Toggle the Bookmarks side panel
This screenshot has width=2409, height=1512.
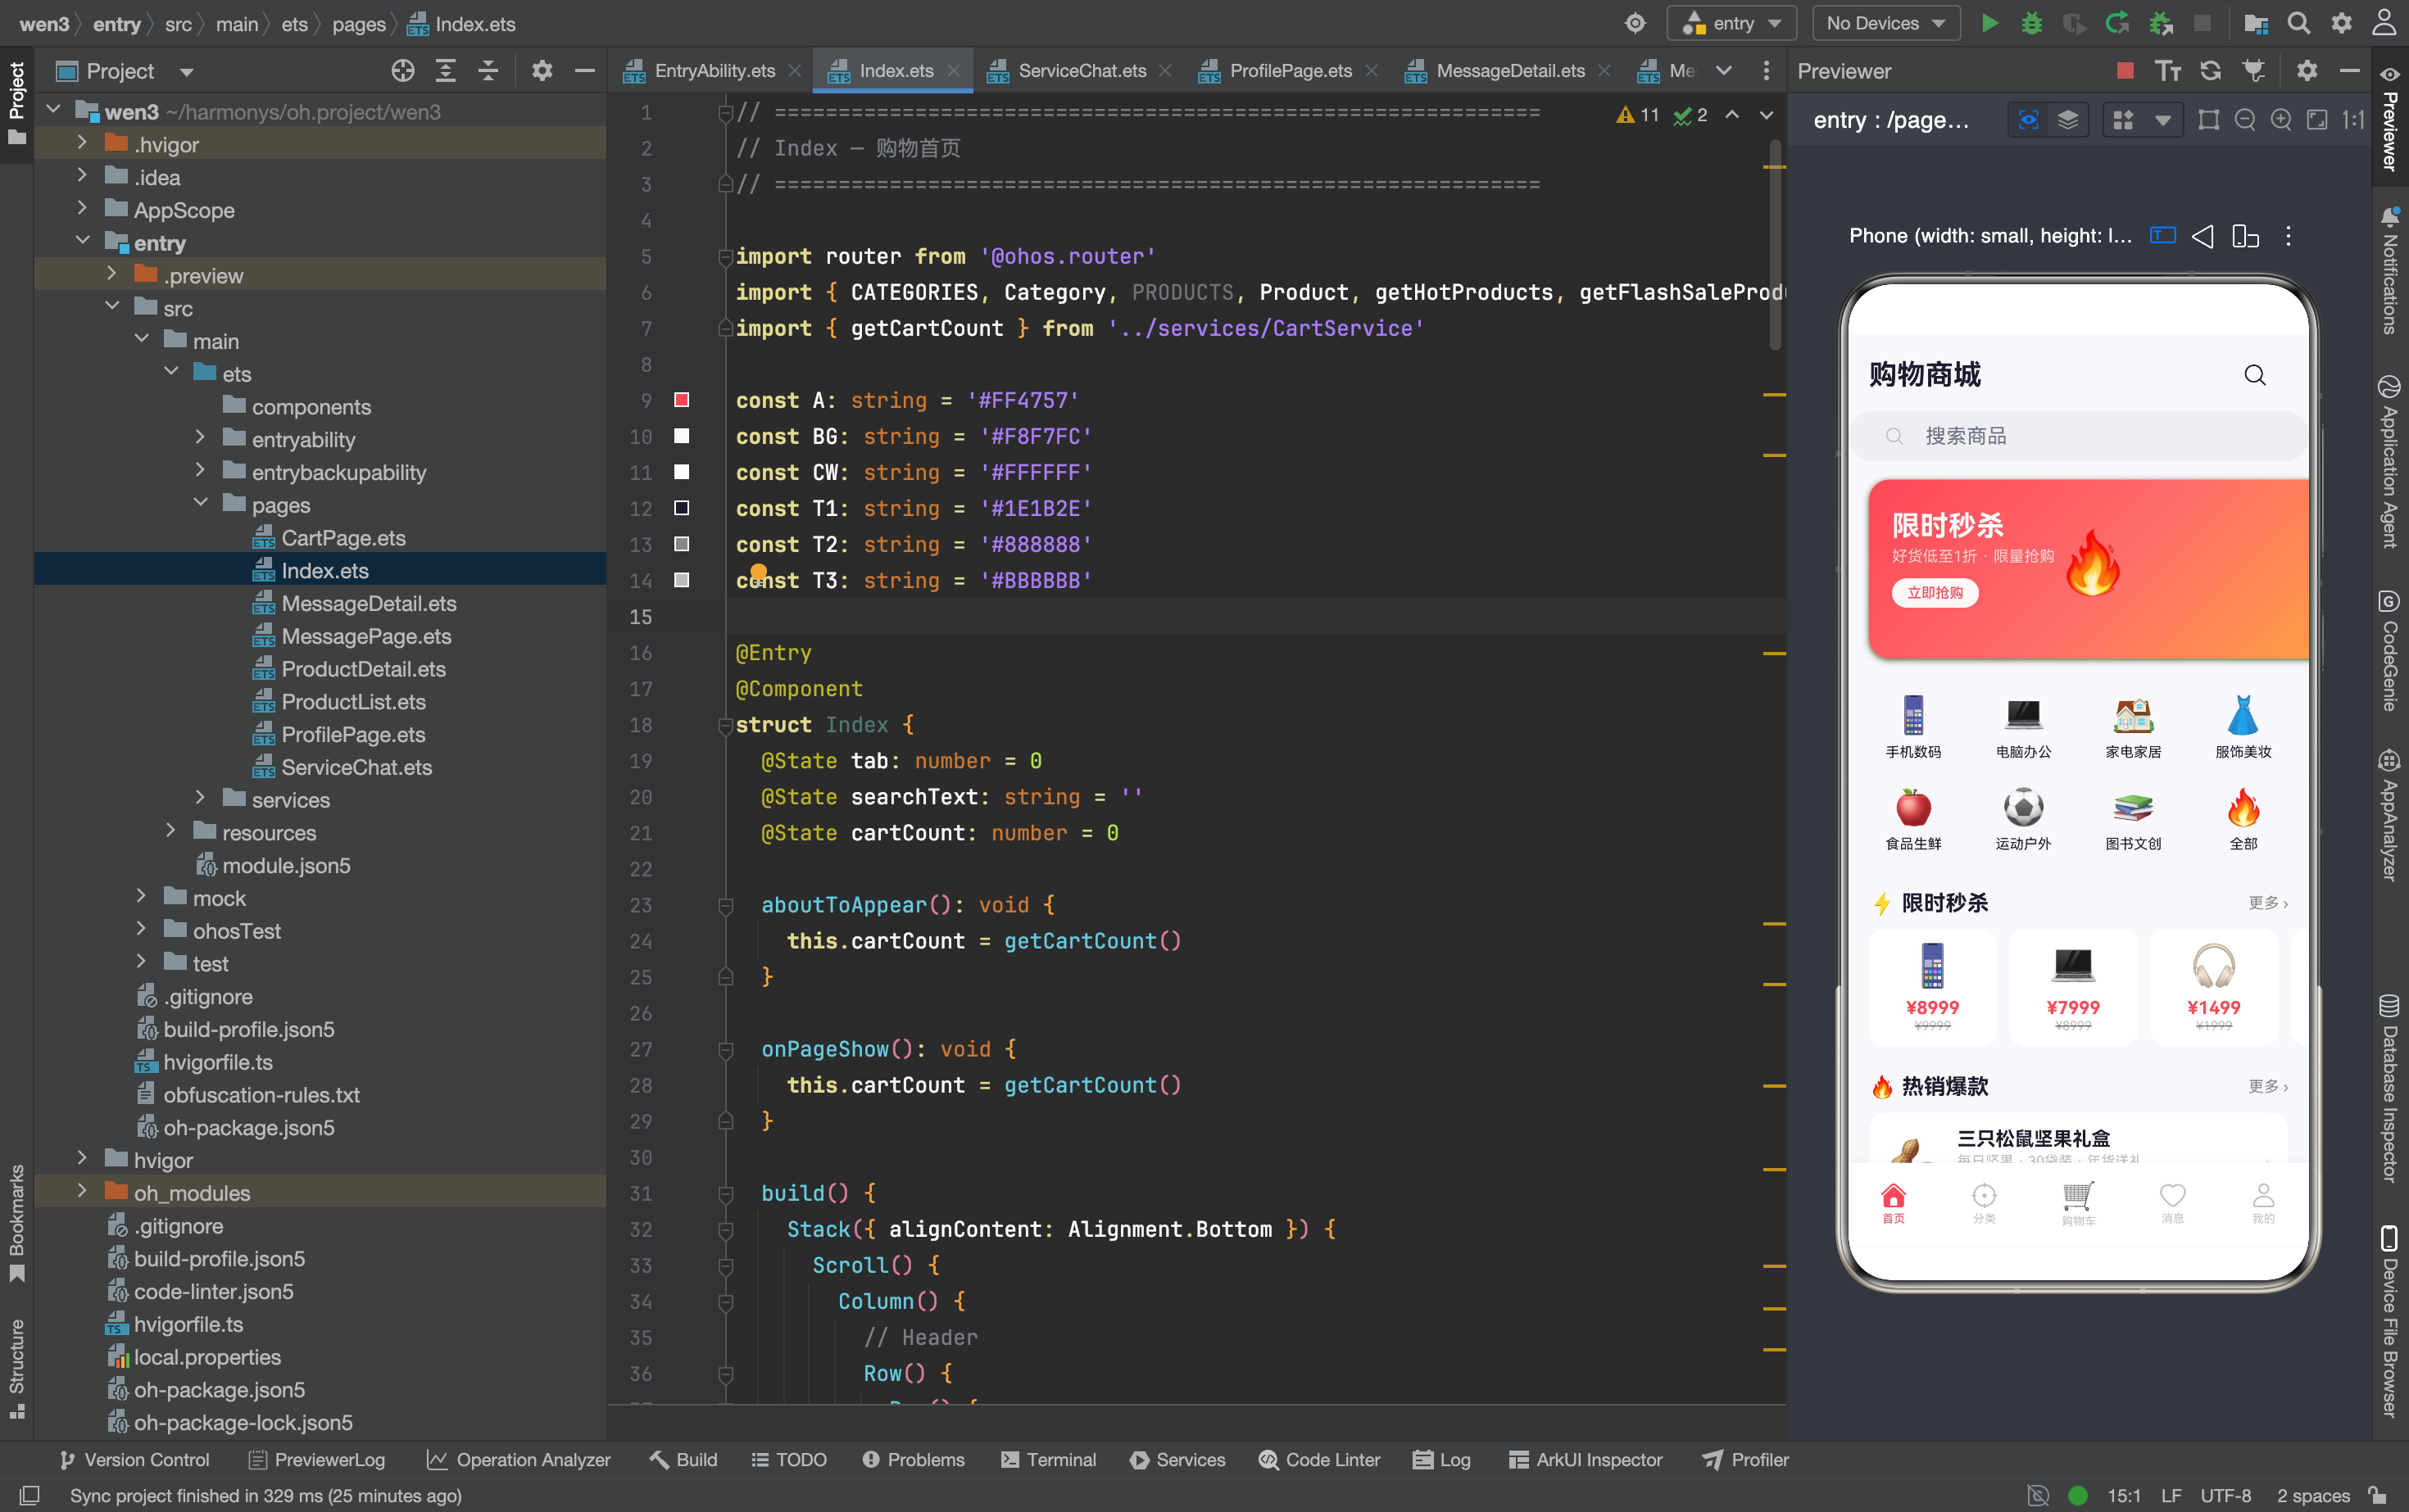coord(17,1222)
